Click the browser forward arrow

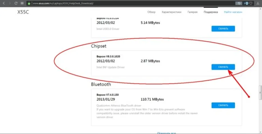pos(10,3)
